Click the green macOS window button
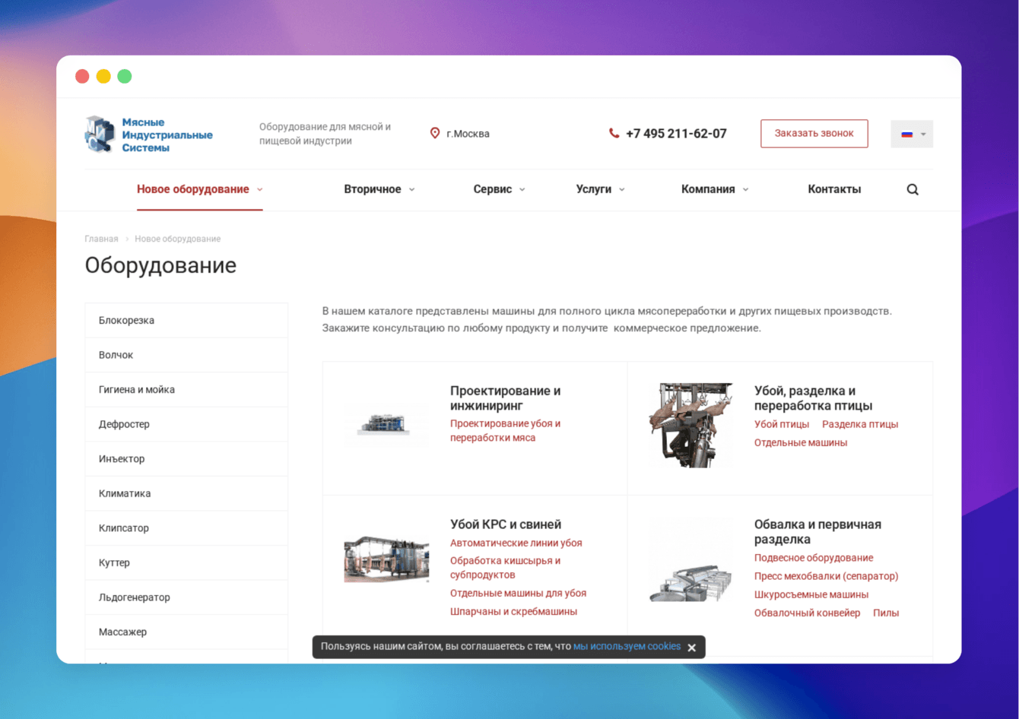This screenshot has width=1019, height=719. (125, 76)
